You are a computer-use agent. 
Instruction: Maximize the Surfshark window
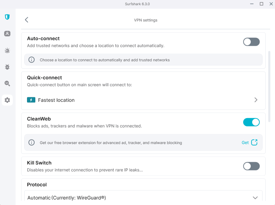[261, 4]
